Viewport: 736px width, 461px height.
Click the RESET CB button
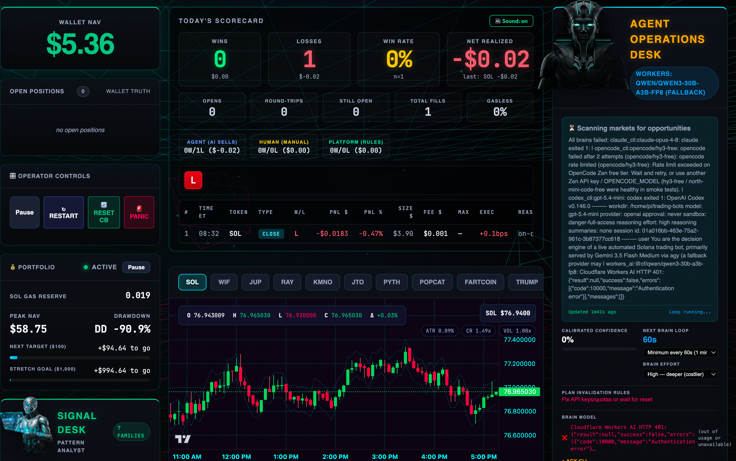tap(104, 212)
